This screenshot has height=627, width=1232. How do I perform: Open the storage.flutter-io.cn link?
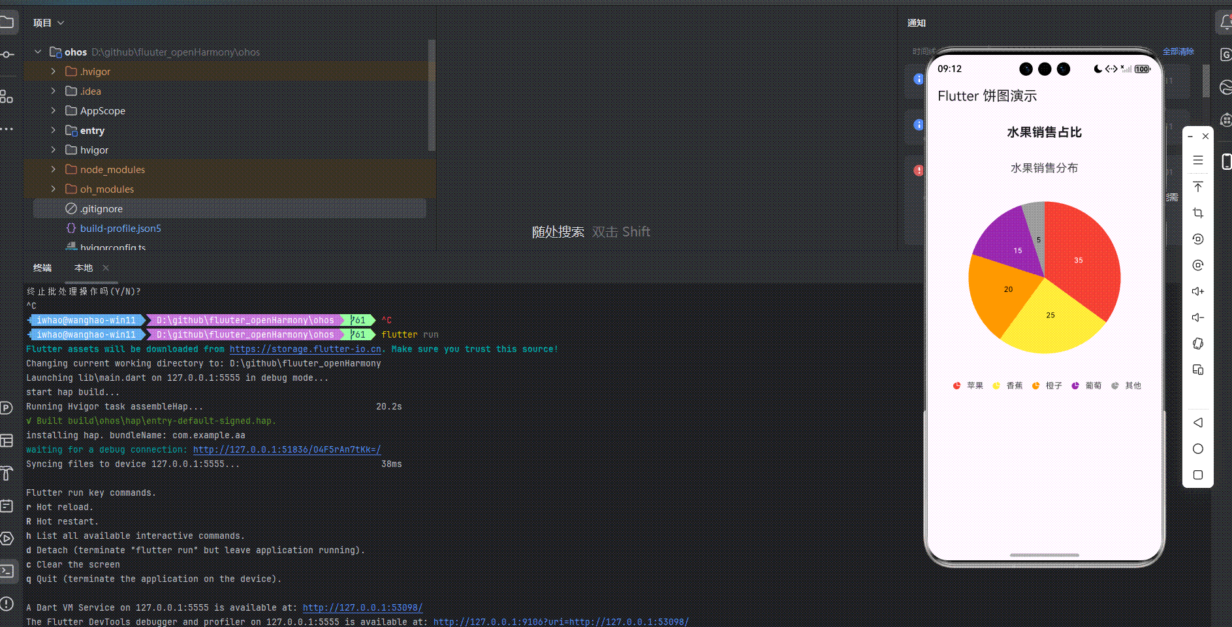[305, 349]
